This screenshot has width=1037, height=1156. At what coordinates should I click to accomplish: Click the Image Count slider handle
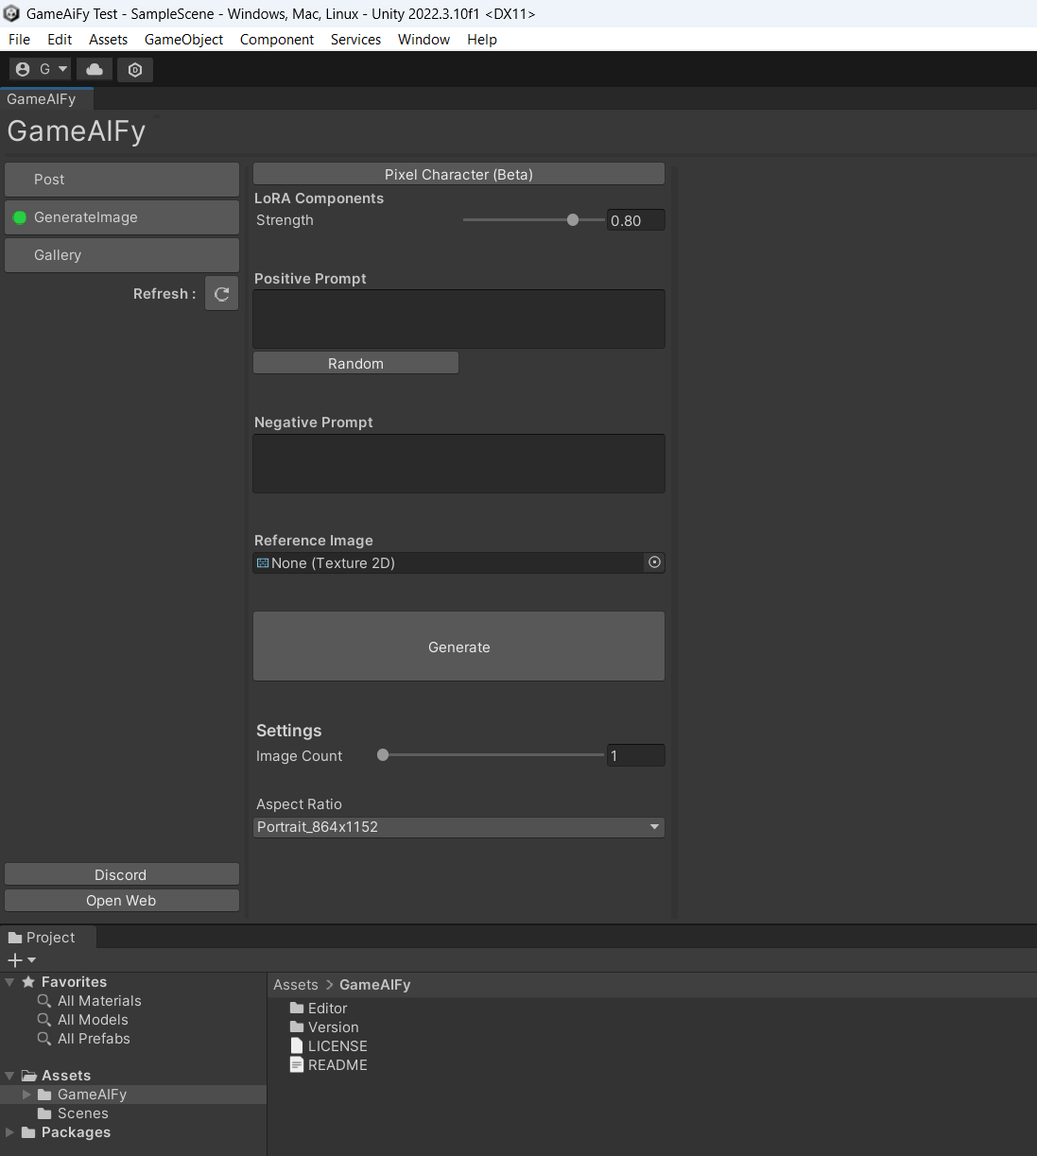tap(383, 754)
